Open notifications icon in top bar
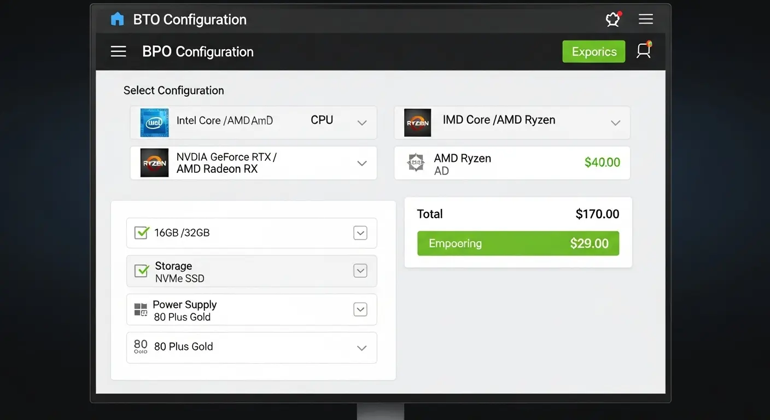 tap(613, 20)
